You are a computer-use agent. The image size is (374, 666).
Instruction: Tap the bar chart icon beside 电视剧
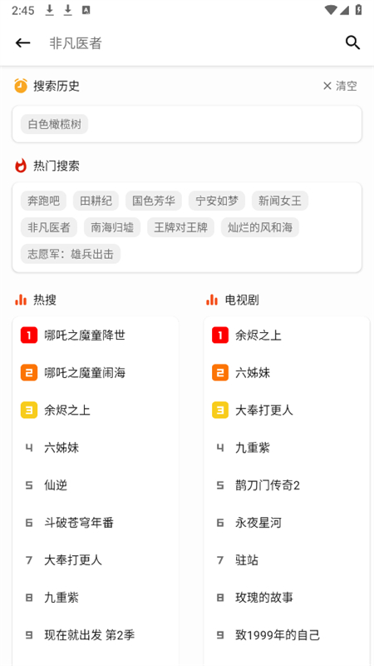212,300
